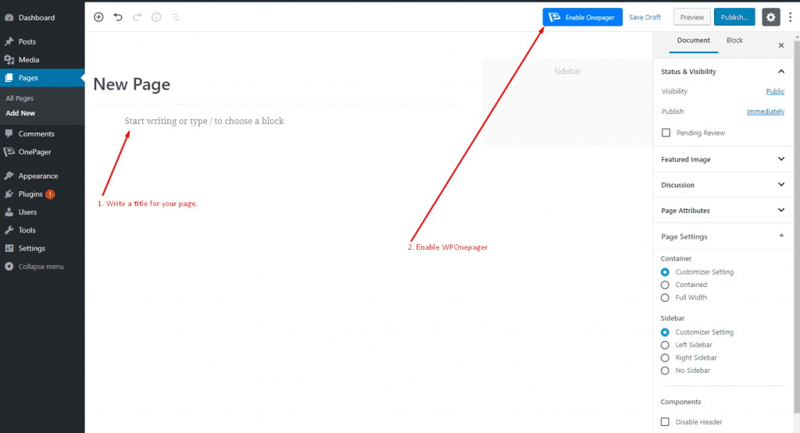Screen dimensions: 800x433
Task: Click the Media icon
Action: click(x=9, y=59)
